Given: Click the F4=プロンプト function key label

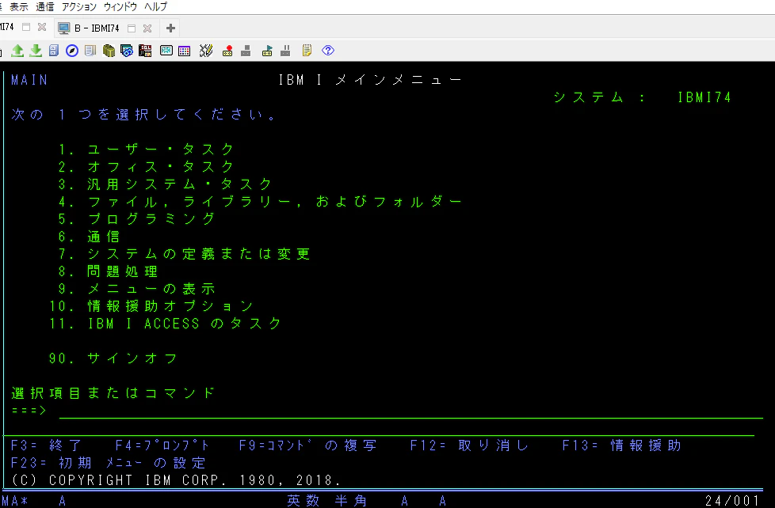Looking at the screenshot, I should (x=162, y=445).
